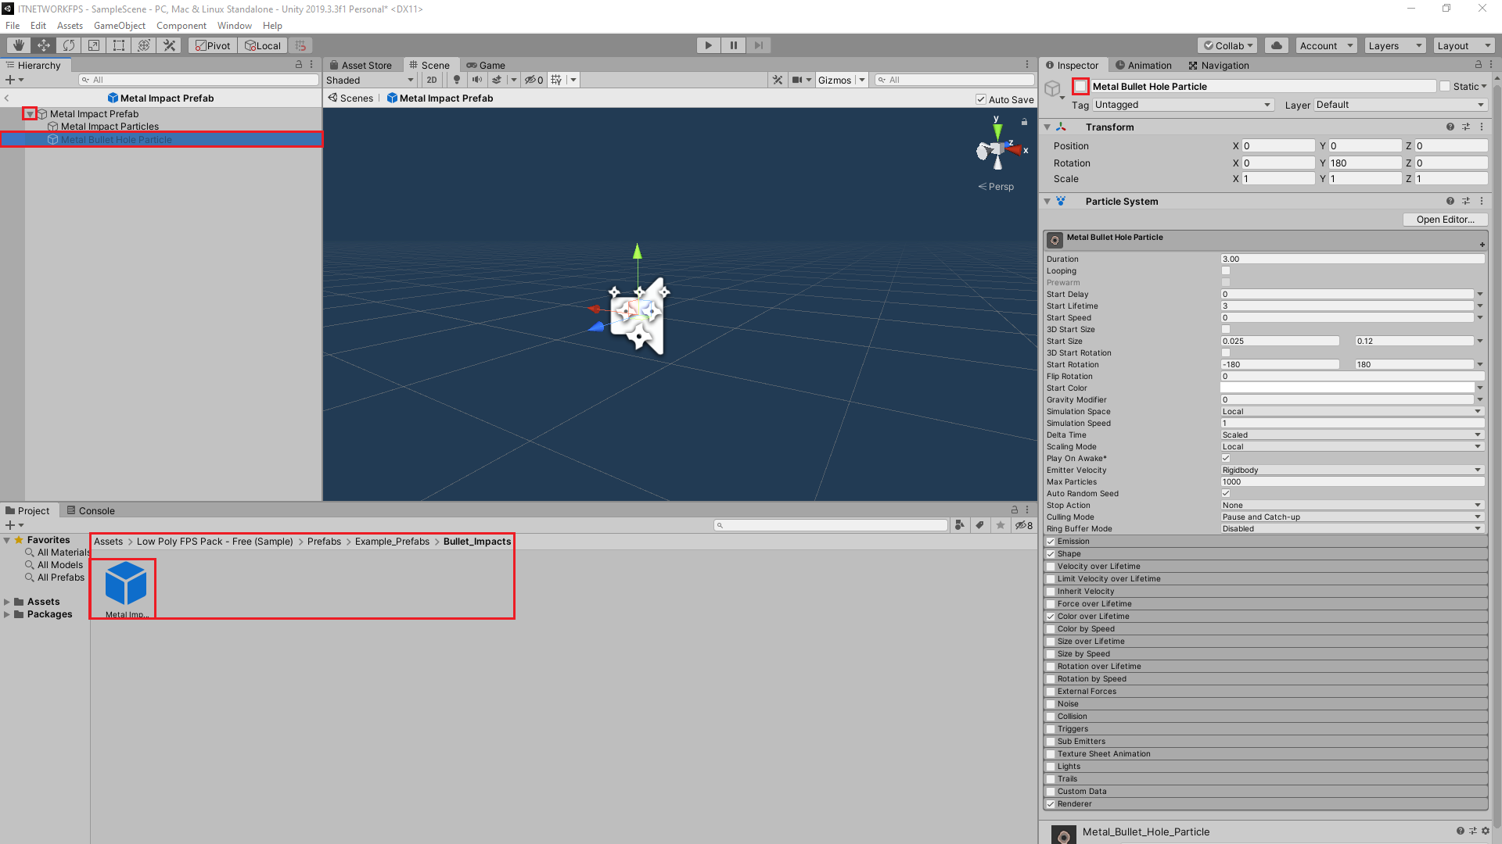Uncheck Auto Save in the Scene view
The height and width of the screenshot is (844, 1502).
[980, 99]
